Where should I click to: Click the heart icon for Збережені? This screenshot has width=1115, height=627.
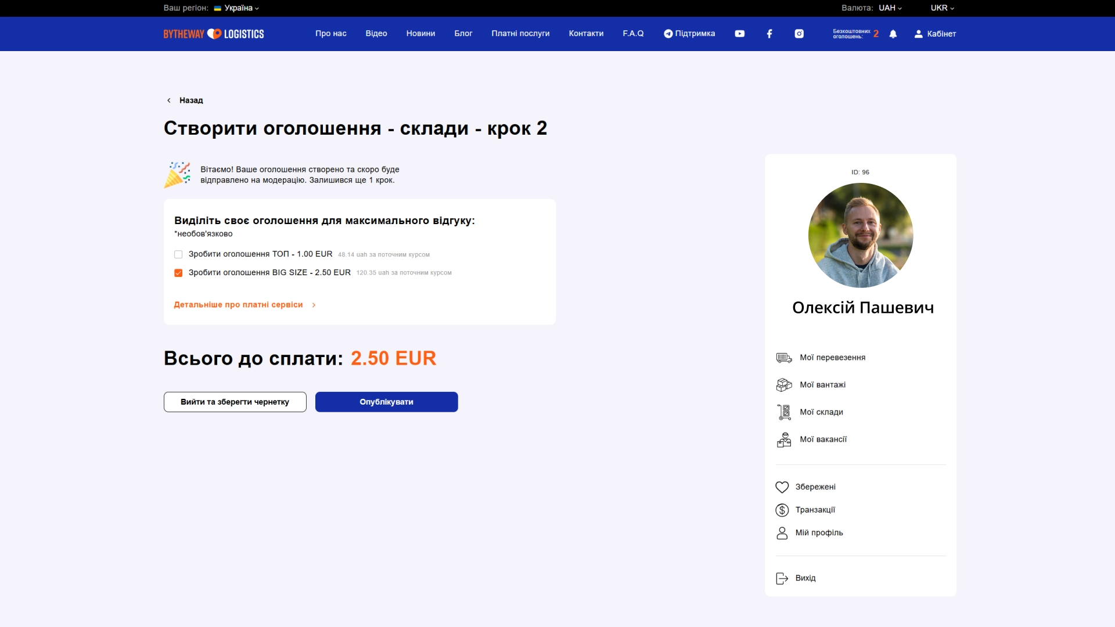[782, 487]
